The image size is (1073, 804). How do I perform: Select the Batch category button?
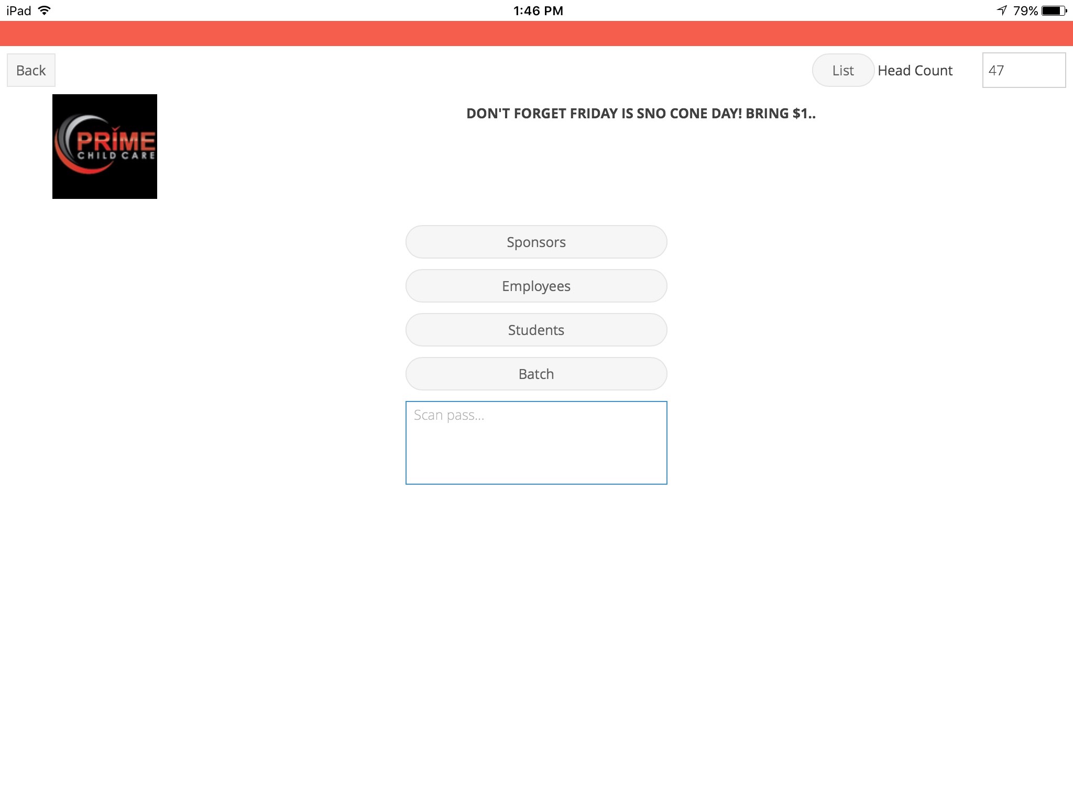(535, 373)
